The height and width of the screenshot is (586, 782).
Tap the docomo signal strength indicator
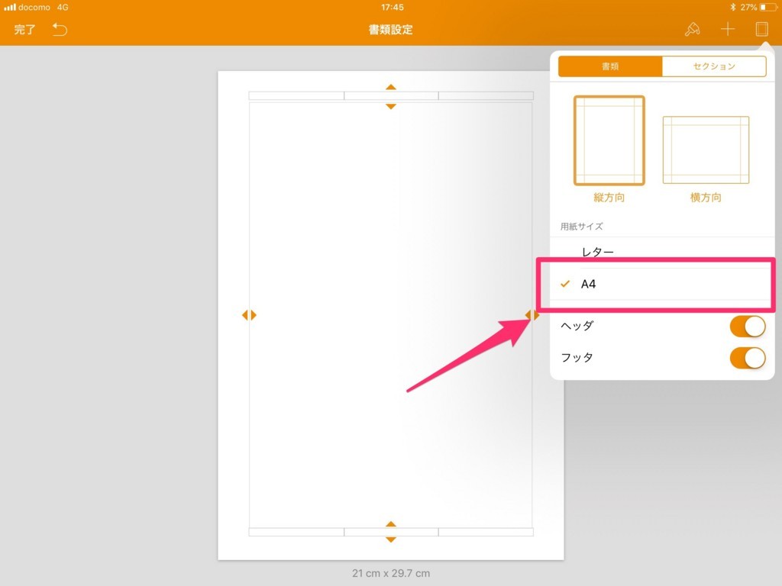click(x=10, y=8)
